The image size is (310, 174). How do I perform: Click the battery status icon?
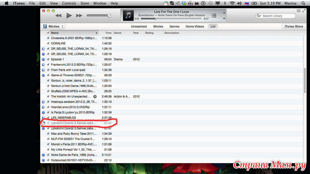coord(254,3)
